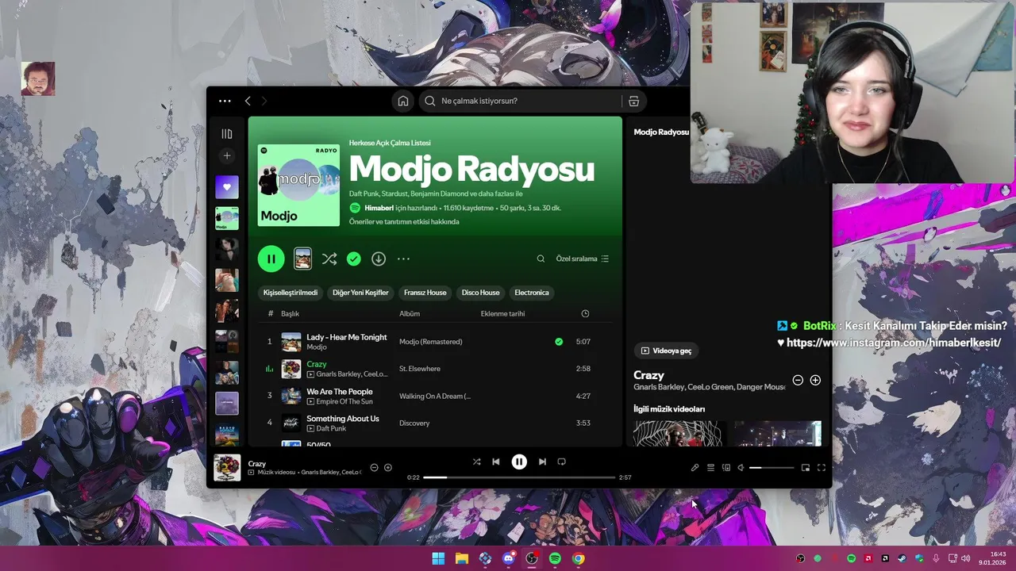
Task: Download the Modjo Radyosu playlist
Action: point(379,259)
